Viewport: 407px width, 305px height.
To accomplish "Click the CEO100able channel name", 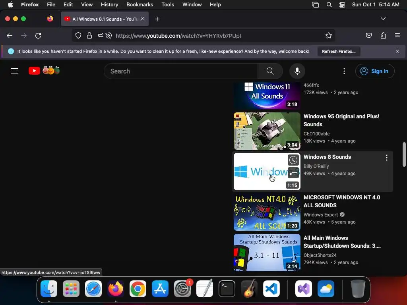I will pyautogui.click(x=316, y=134).
